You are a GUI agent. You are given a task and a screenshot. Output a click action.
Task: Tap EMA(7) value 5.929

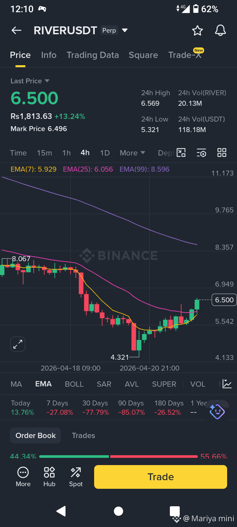34,169
